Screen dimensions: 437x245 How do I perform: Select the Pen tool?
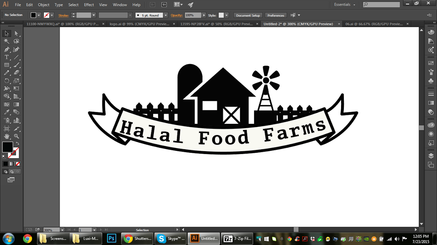(7, 50)
